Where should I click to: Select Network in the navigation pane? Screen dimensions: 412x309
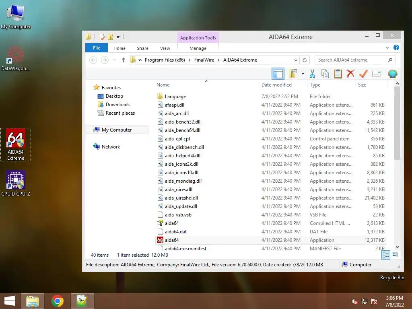pos(111,146)
